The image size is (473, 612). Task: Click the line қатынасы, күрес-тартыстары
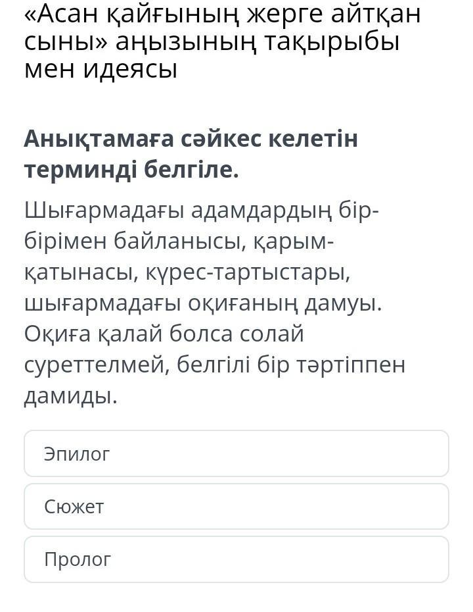pyautogui.click(x=187, y=272)
